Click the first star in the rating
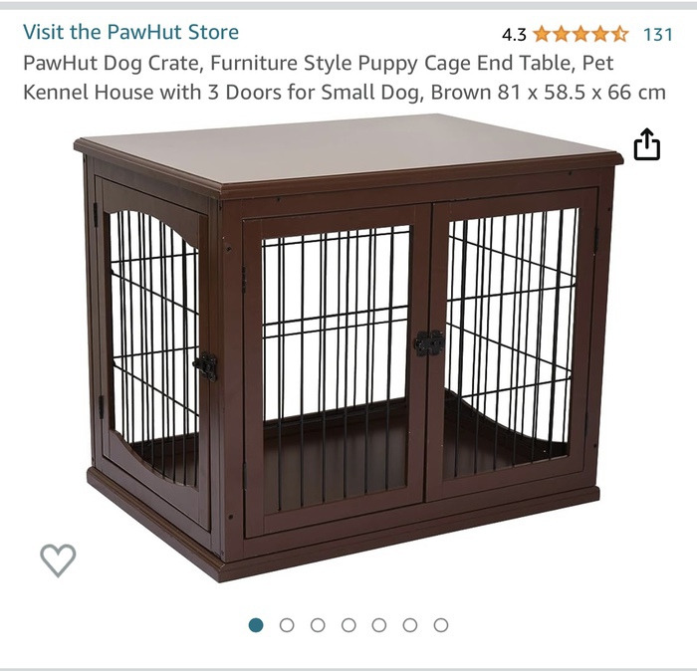697x671 pixels. tap(542, 34)
